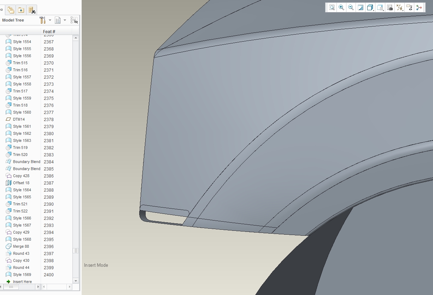Select the upper Boundary Blend feature icon
Image resolution: width=433 pixels, height=295 pixels.
point(8,162)
